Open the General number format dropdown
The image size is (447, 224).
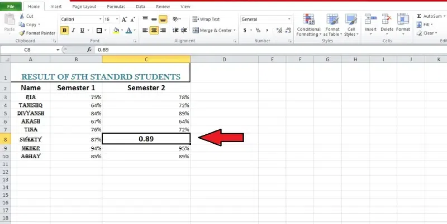(289, 20)
